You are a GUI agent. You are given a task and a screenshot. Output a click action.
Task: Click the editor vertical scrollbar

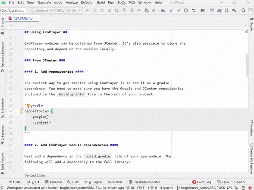[x=247, y=65]
